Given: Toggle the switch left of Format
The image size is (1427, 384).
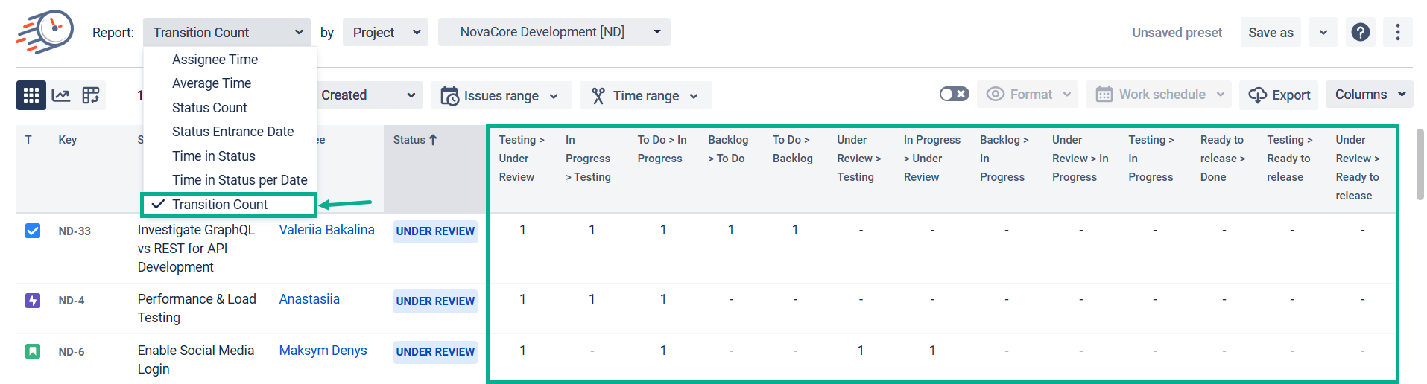Looking at the screenshot, I should [954, 95].
